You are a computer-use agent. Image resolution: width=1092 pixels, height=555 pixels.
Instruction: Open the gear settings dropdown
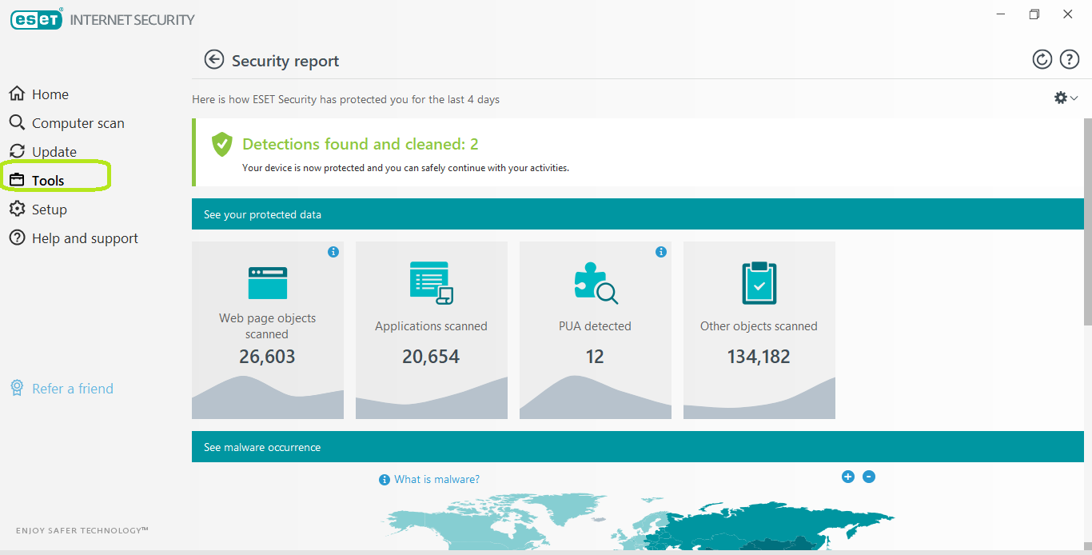click(x=1066, y=98)
